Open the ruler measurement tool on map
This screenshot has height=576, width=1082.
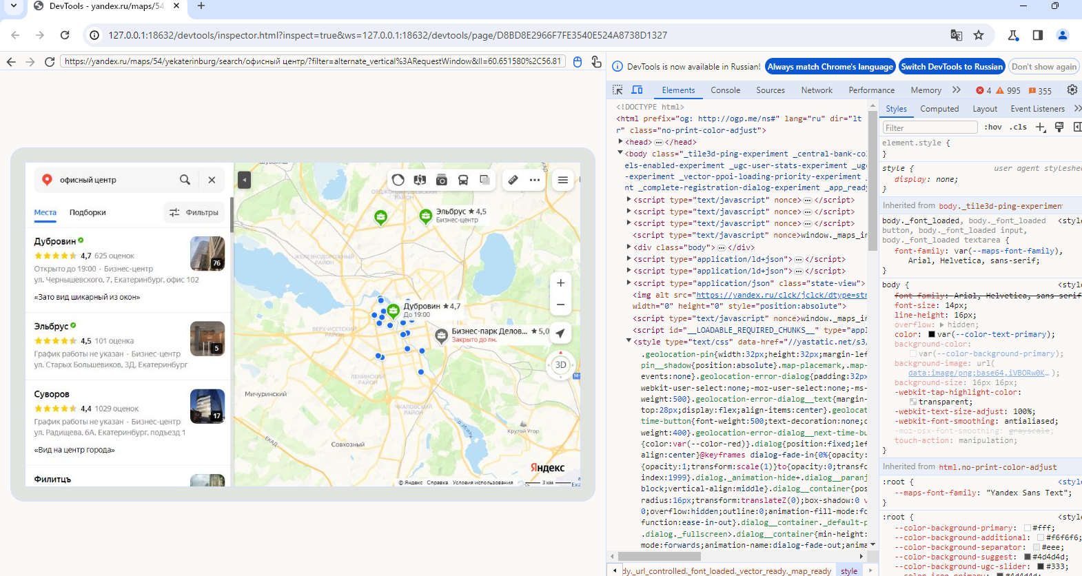pos(513,180)
